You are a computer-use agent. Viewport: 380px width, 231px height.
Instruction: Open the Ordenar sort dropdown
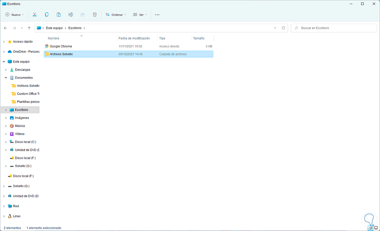point(116,15)
